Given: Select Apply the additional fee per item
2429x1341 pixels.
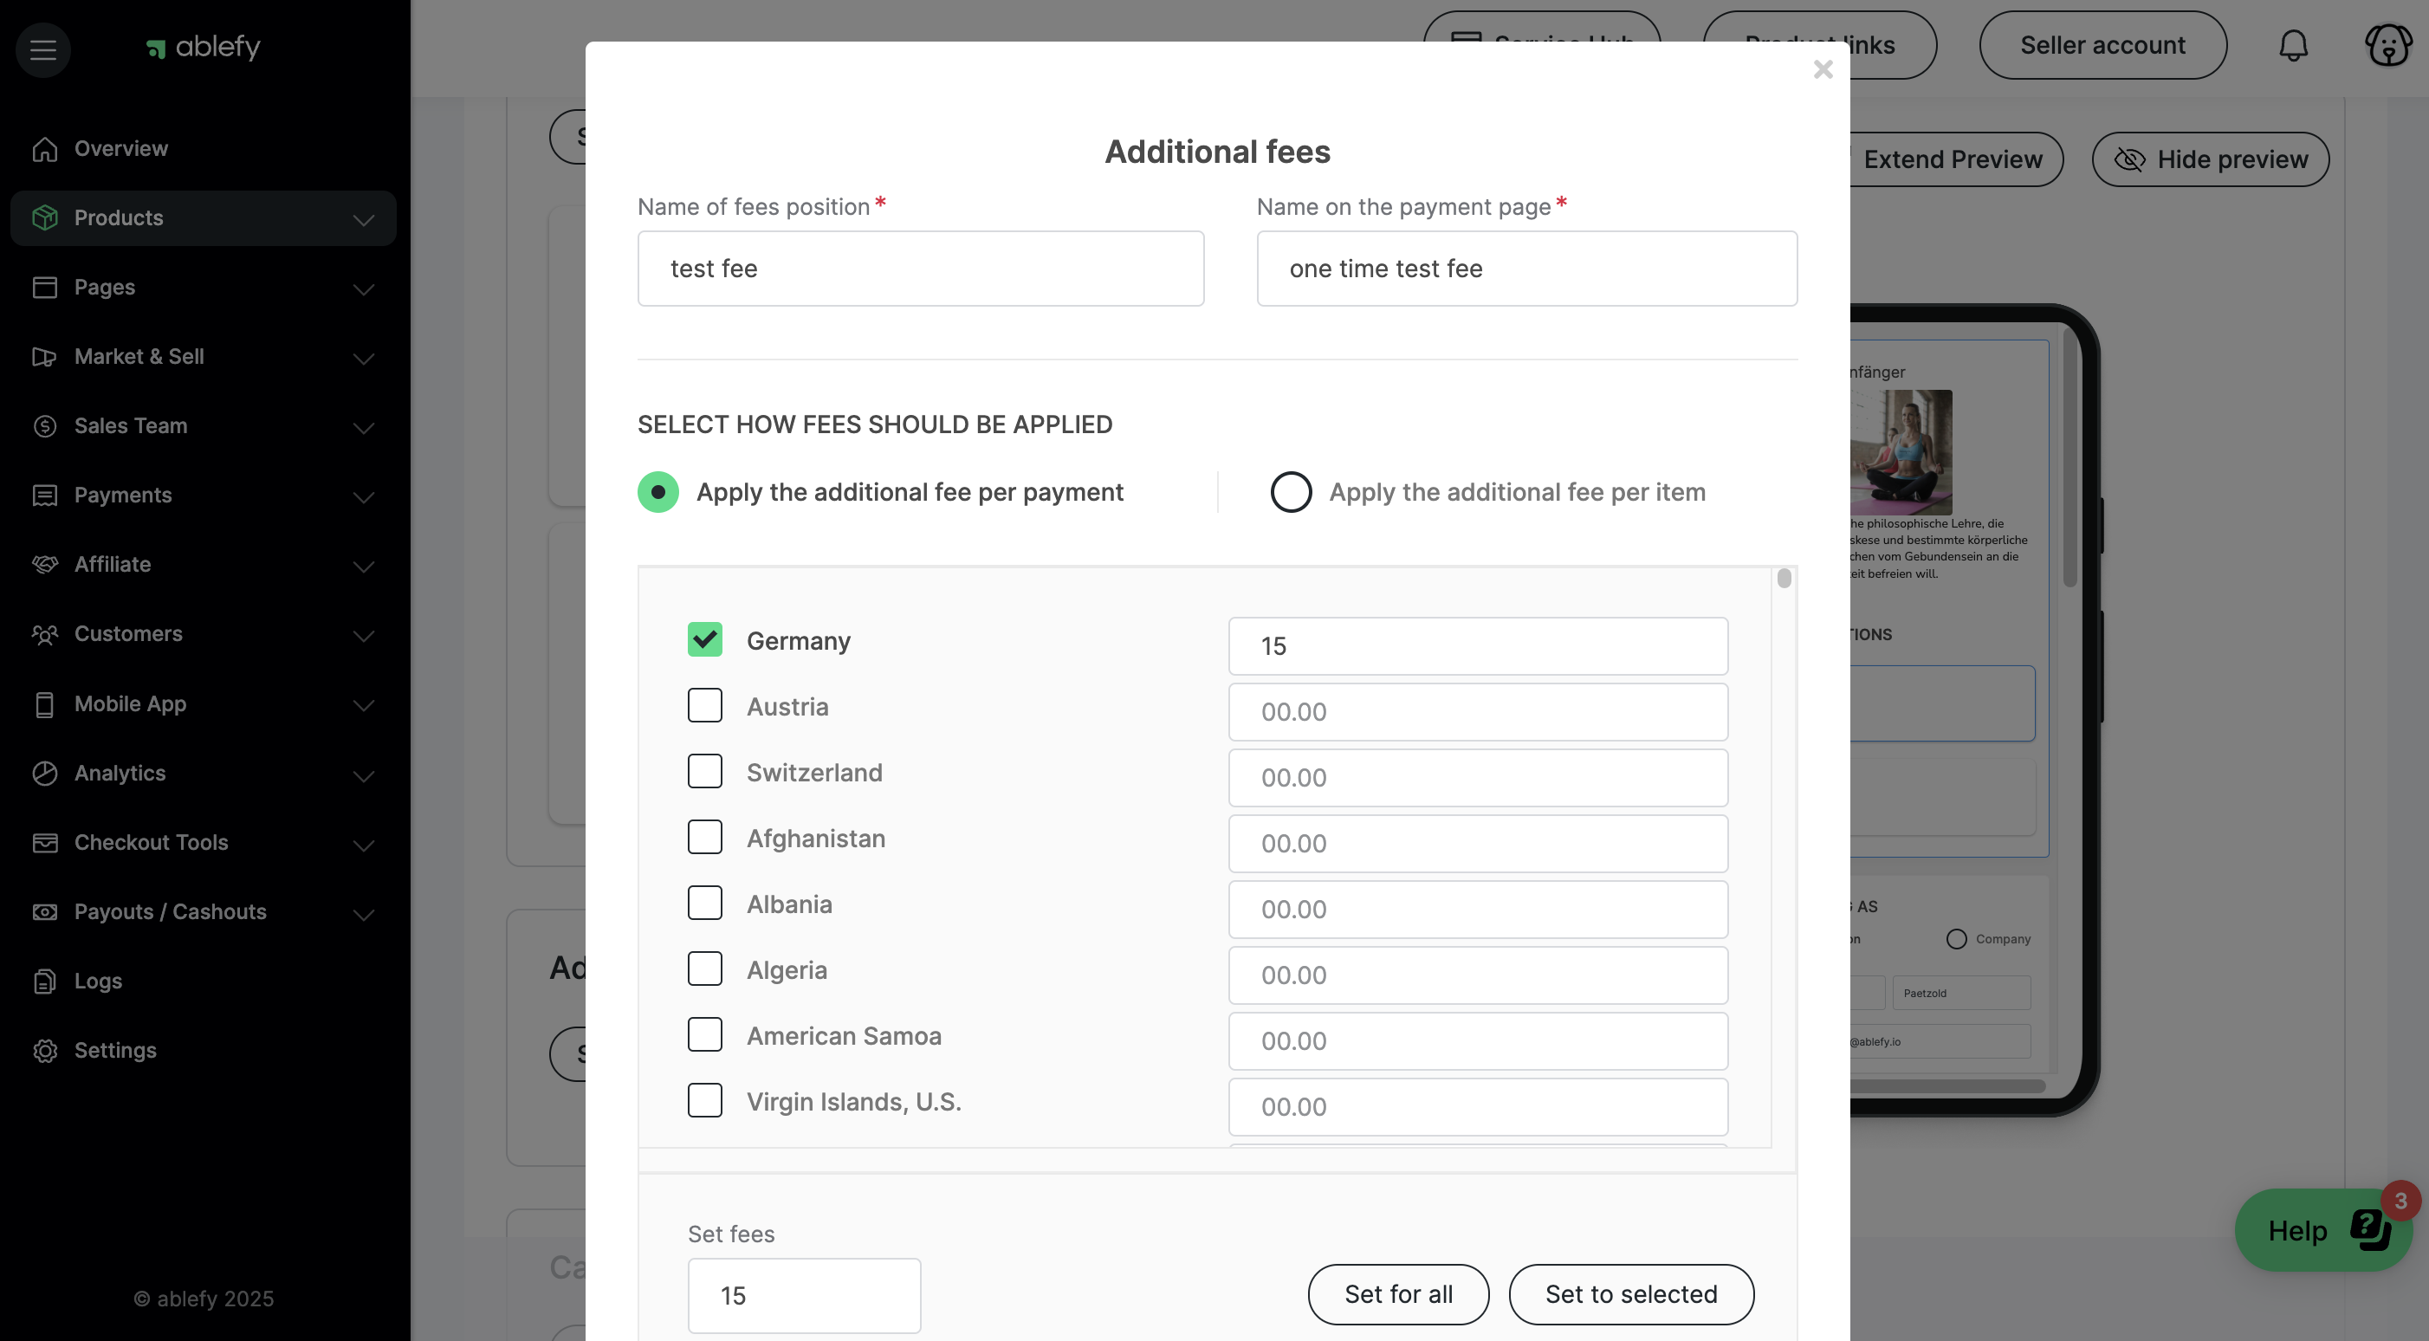Looking at the screenshot, I should tap(1291, 492).
